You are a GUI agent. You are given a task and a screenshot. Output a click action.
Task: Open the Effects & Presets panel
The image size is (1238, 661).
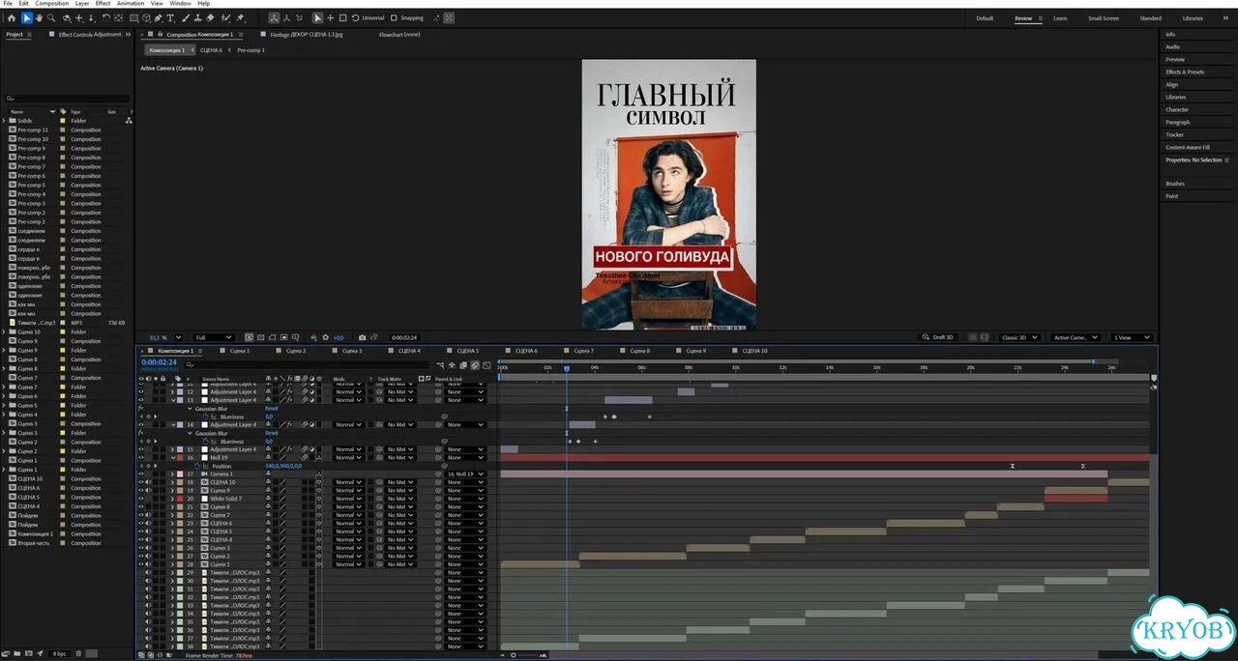[1185, 72]
